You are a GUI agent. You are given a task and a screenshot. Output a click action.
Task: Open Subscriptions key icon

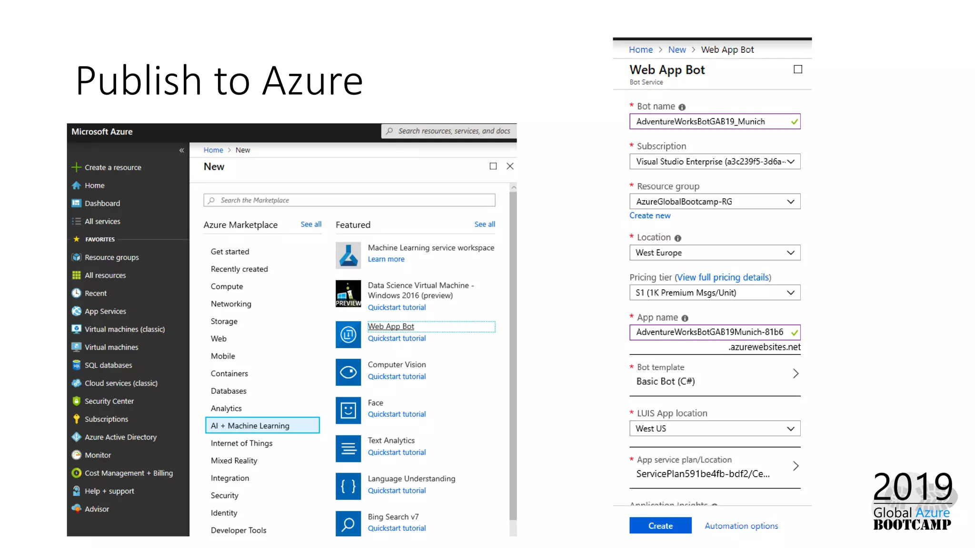(x=76, y=419)
